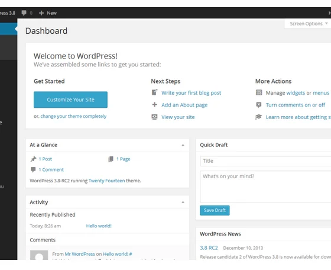
Task: Open Learn more about getting started link
Action: coord(298,117)
